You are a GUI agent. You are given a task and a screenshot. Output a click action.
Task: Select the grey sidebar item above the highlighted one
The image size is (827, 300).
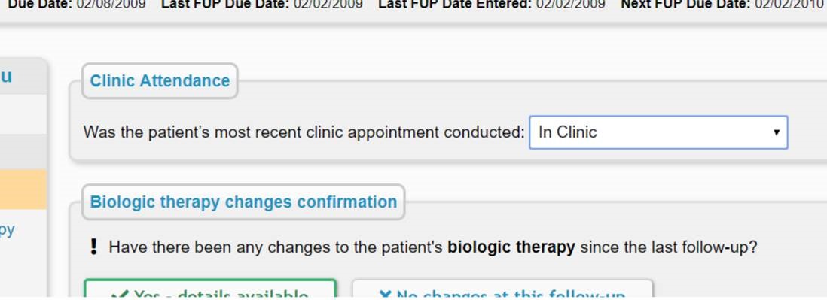(x=23, y=152)
